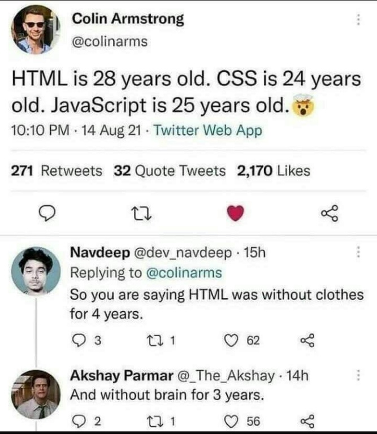View the 32 Quote Tweets
This screenshot has width=377, height=434.
tap(170, 171)
